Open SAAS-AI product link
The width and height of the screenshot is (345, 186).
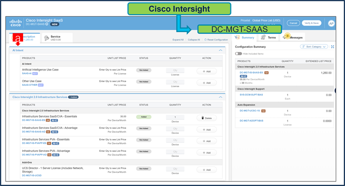pos(27,74)
